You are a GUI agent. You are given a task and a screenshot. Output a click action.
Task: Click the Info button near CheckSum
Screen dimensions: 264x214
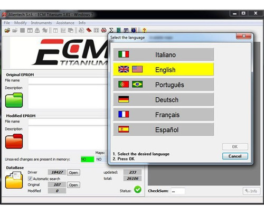[251, 191]
